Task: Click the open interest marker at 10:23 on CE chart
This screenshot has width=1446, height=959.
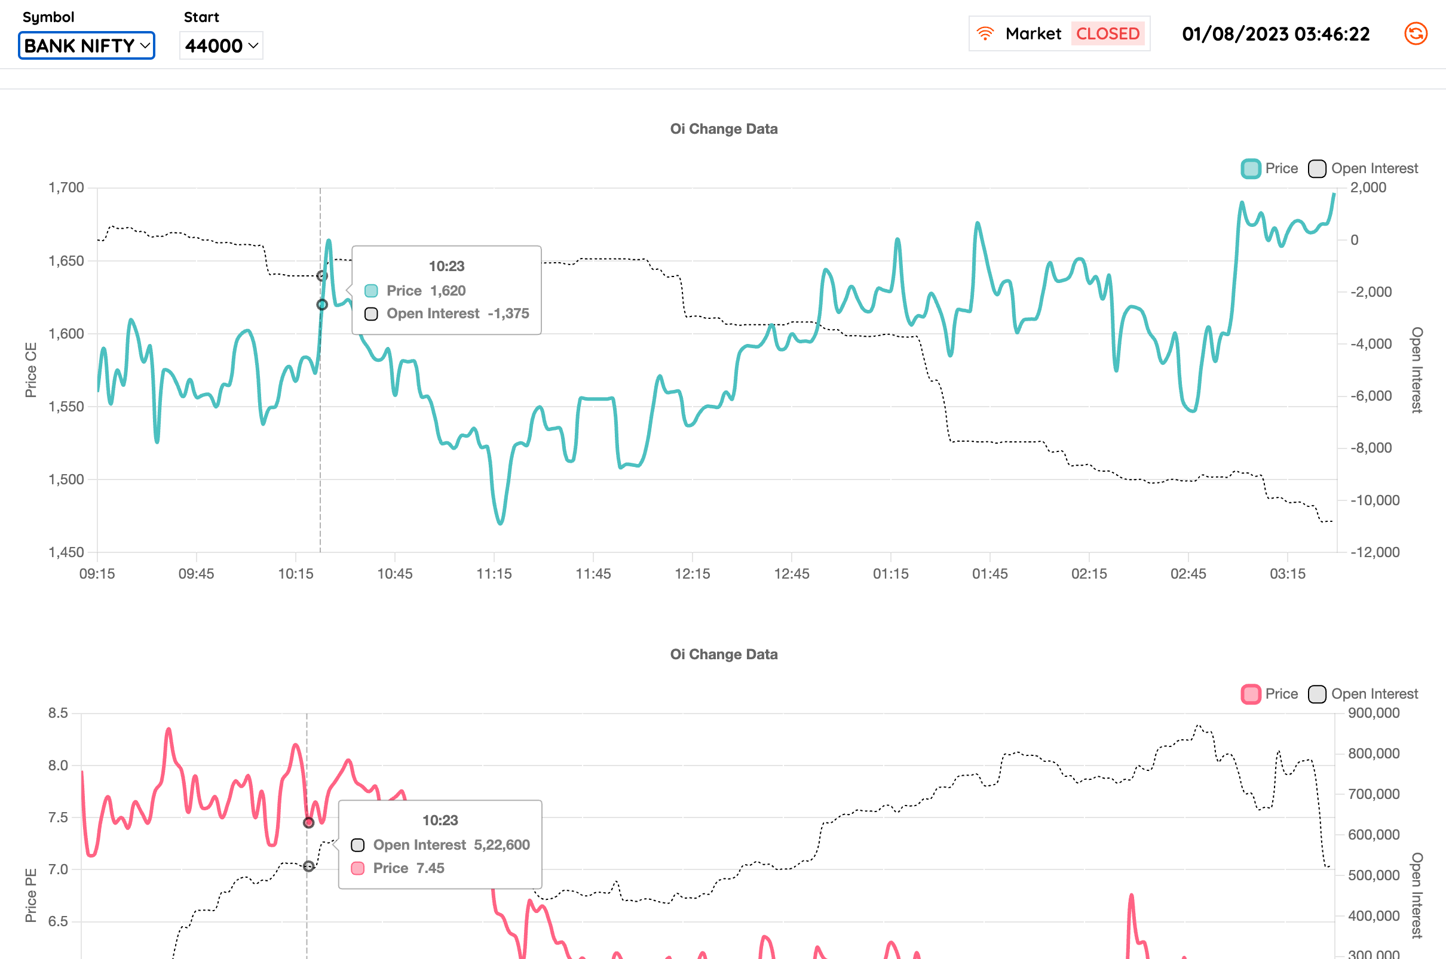Action: tap(322, 276)
